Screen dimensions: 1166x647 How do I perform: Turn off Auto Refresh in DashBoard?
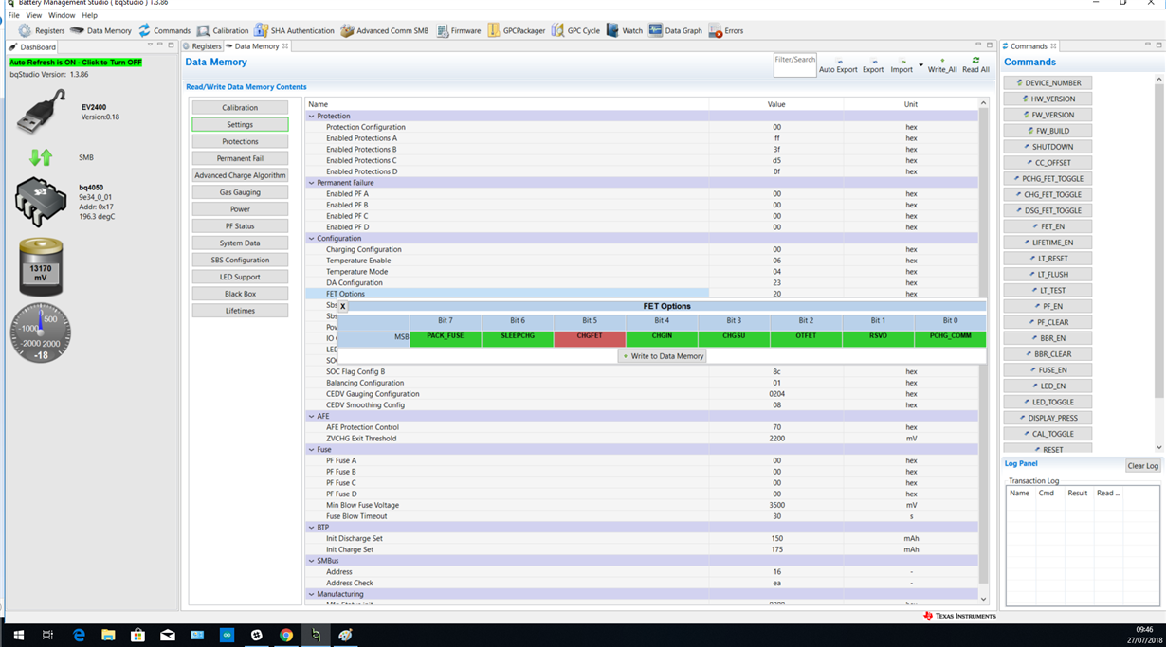coord(76,63)
